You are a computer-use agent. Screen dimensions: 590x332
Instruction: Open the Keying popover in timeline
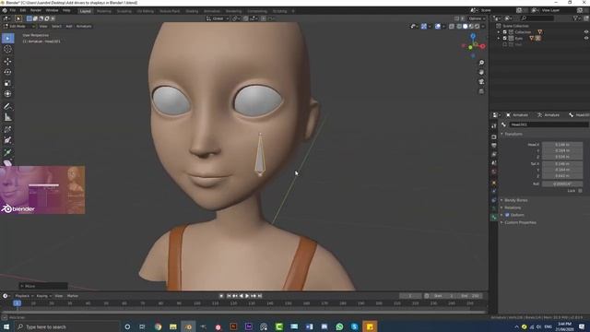coord(43,296)
